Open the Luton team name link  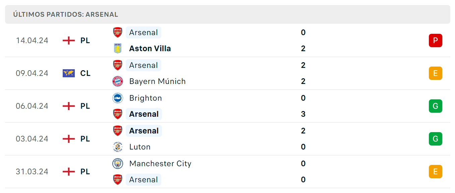(x=140, y=147)
